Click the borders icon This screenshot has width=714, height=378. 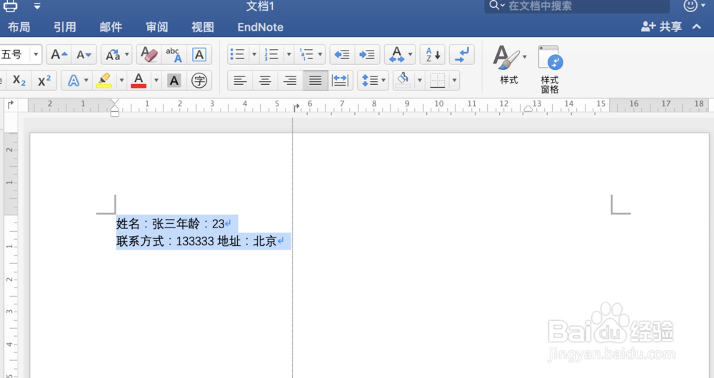(x=438, y=81)
